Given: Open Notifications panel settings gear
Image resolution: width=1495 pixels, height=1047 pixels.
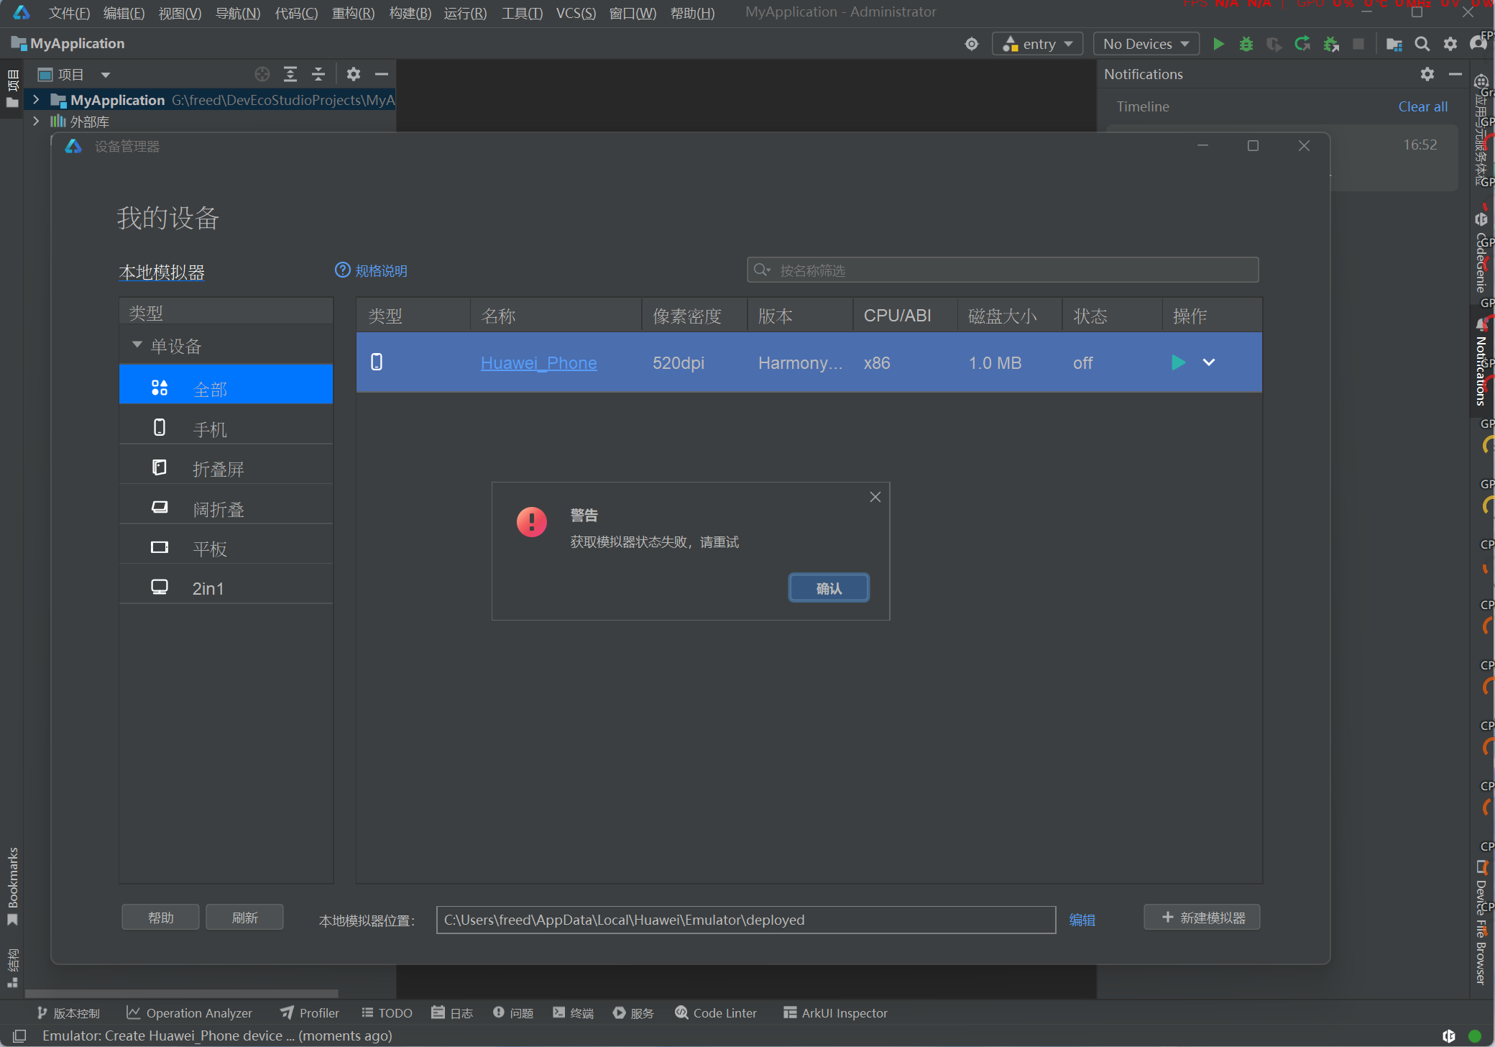Looking at the screenshot, I should coord(1427,74).
